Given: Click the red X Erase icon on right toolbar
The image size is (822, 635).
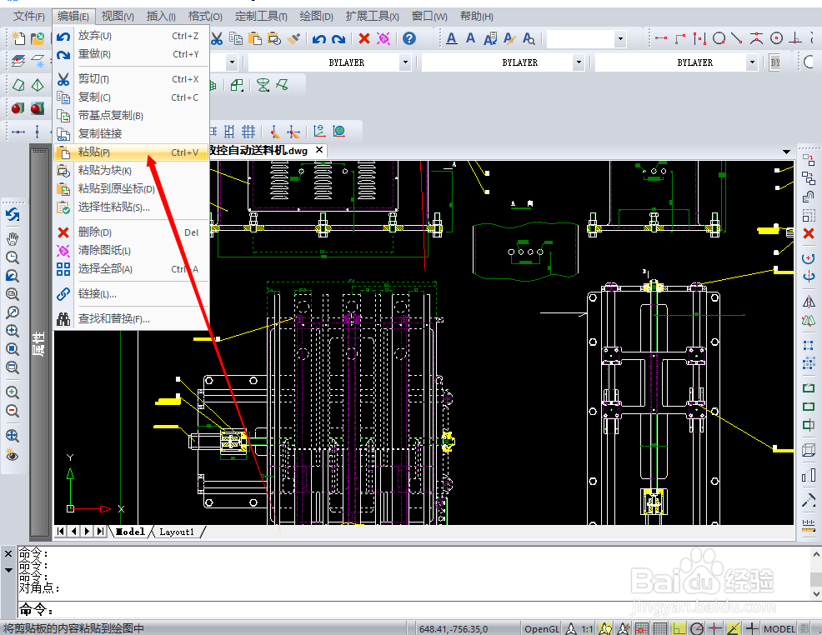Looking at the screenshot, I should click(809, 233).
